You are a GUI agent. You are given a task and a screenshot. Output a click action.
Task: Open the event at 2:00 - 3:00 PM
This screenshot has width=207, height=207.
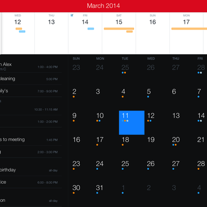pyautogui.click(x=31, y=152)
